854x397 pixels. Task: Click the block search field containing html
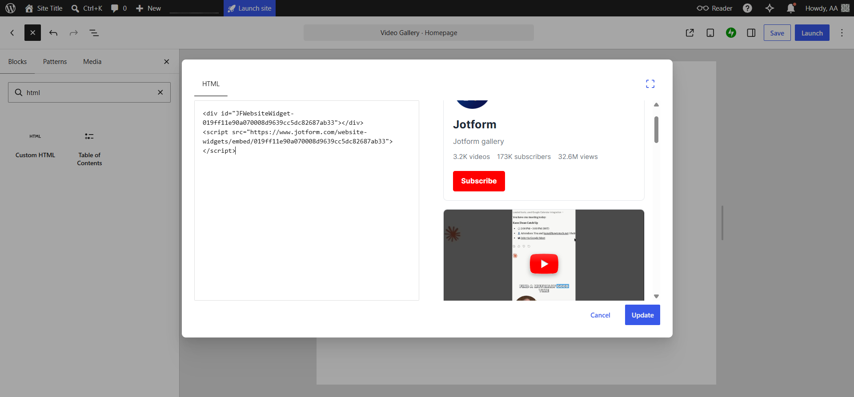(89, 92)
